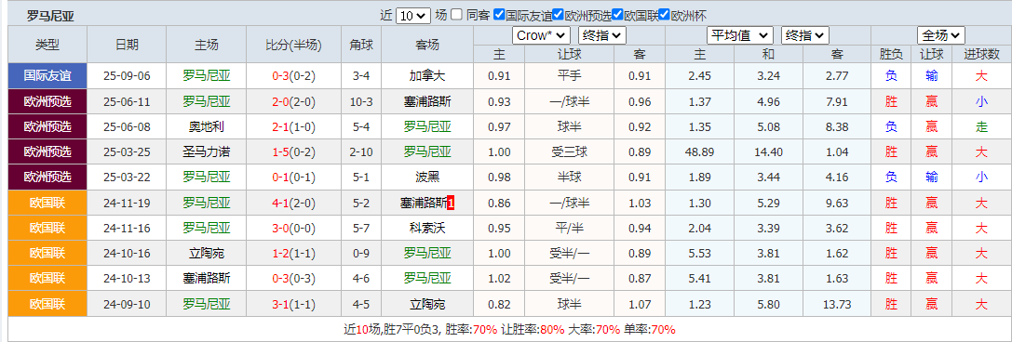Open team 奥地利 in the home column
Viewport: 1012px width, 342px height.
(x=207, y=127)
